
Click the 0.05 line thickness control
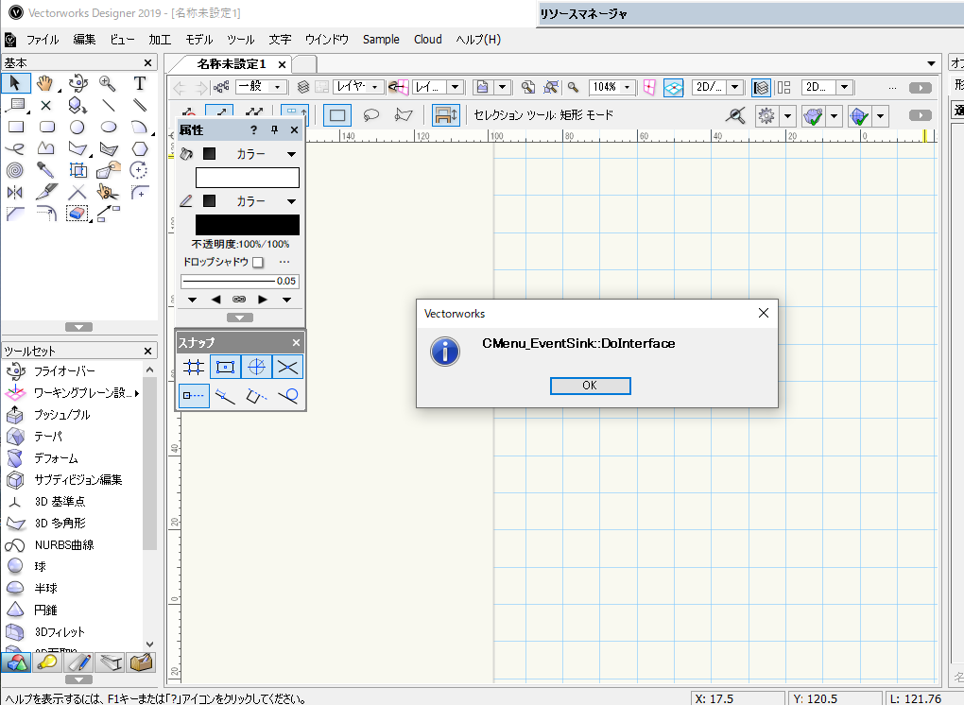240,281
